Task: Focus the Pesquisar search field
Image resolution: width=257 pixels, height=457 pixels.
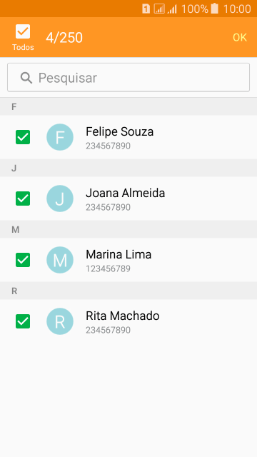Action: click(128, 77)
